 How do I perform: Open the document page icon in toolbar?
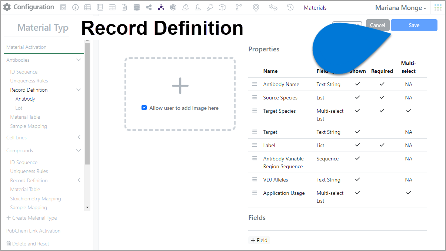pyautogui.click(x=124, y=7)
